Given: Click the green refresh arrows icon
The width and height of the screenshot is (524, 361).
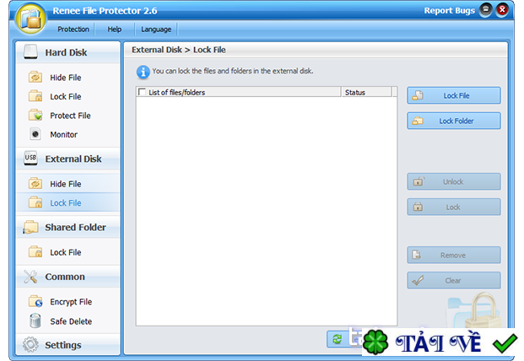Looking at the screenshot, I should pyautogui.click(x=338, y=339).
